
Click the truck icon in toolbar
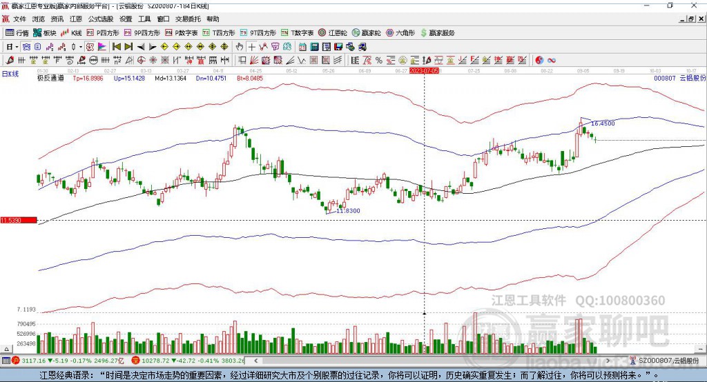click(x=362, y=47)
